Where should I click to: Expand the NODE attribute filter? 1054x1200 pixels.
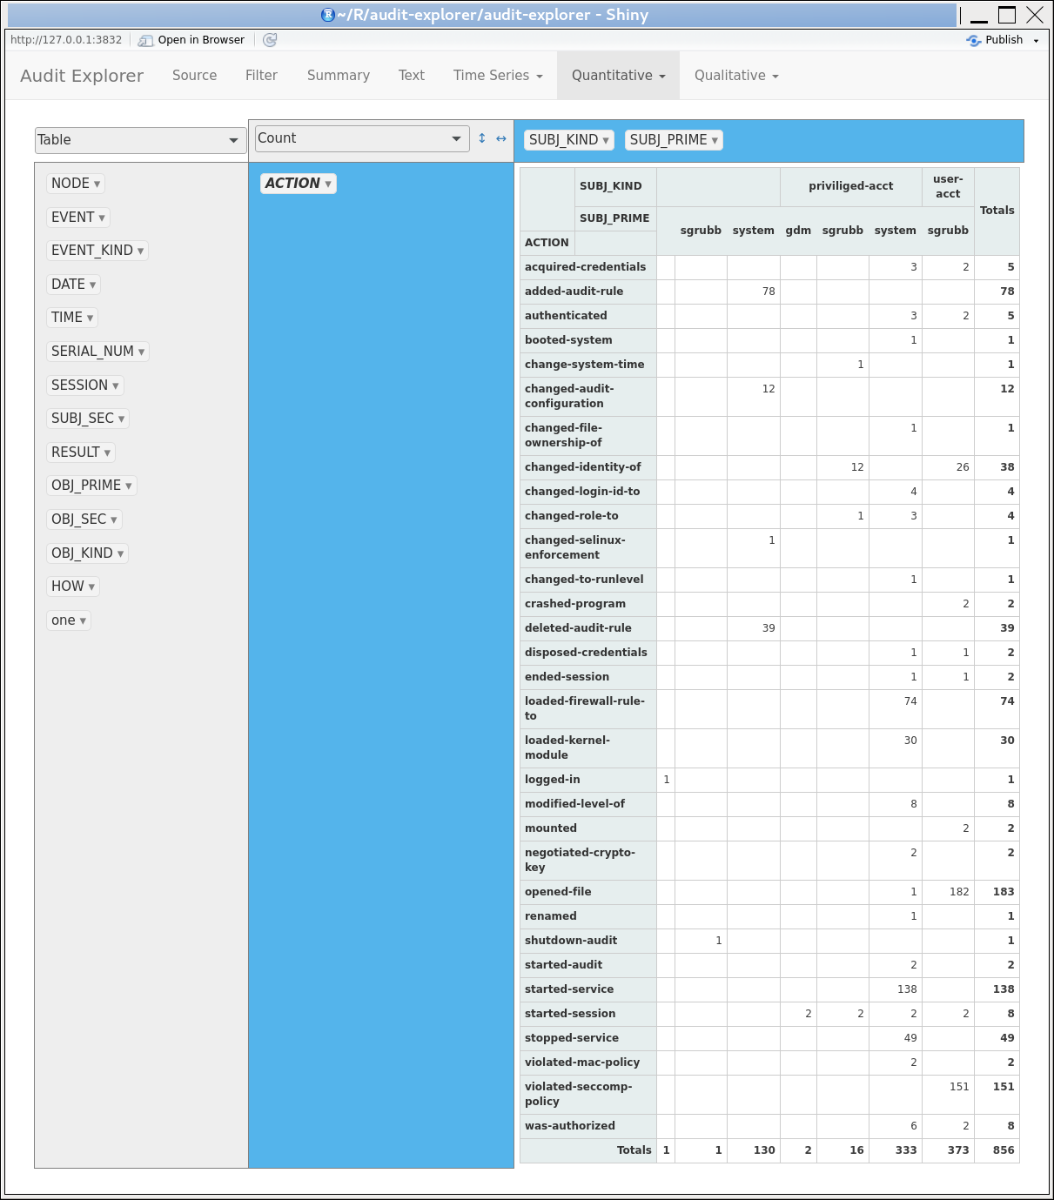tap(97, 184)
